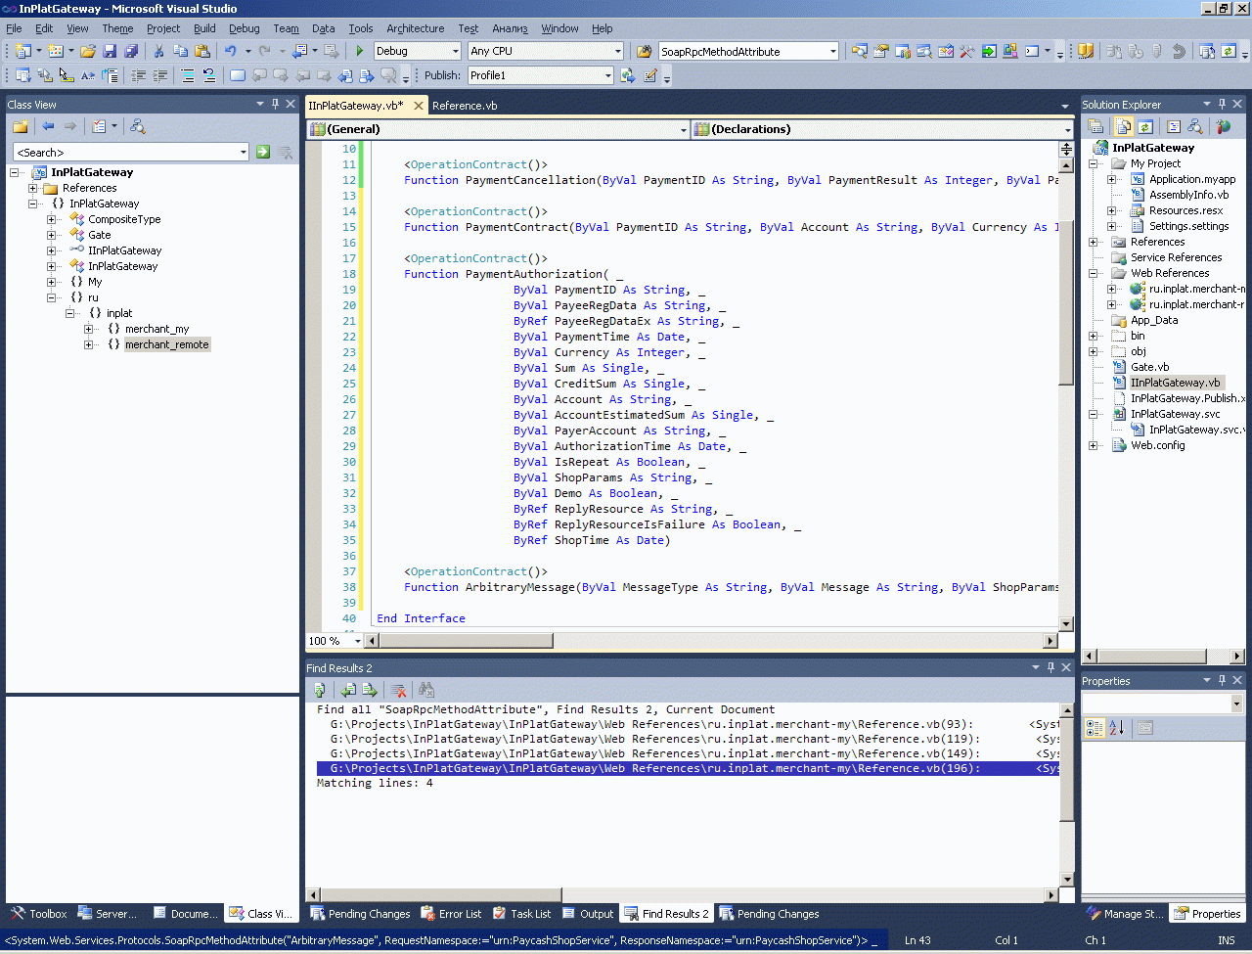
Task: Comment out the selected lines icon
Action: coord(188,75)
